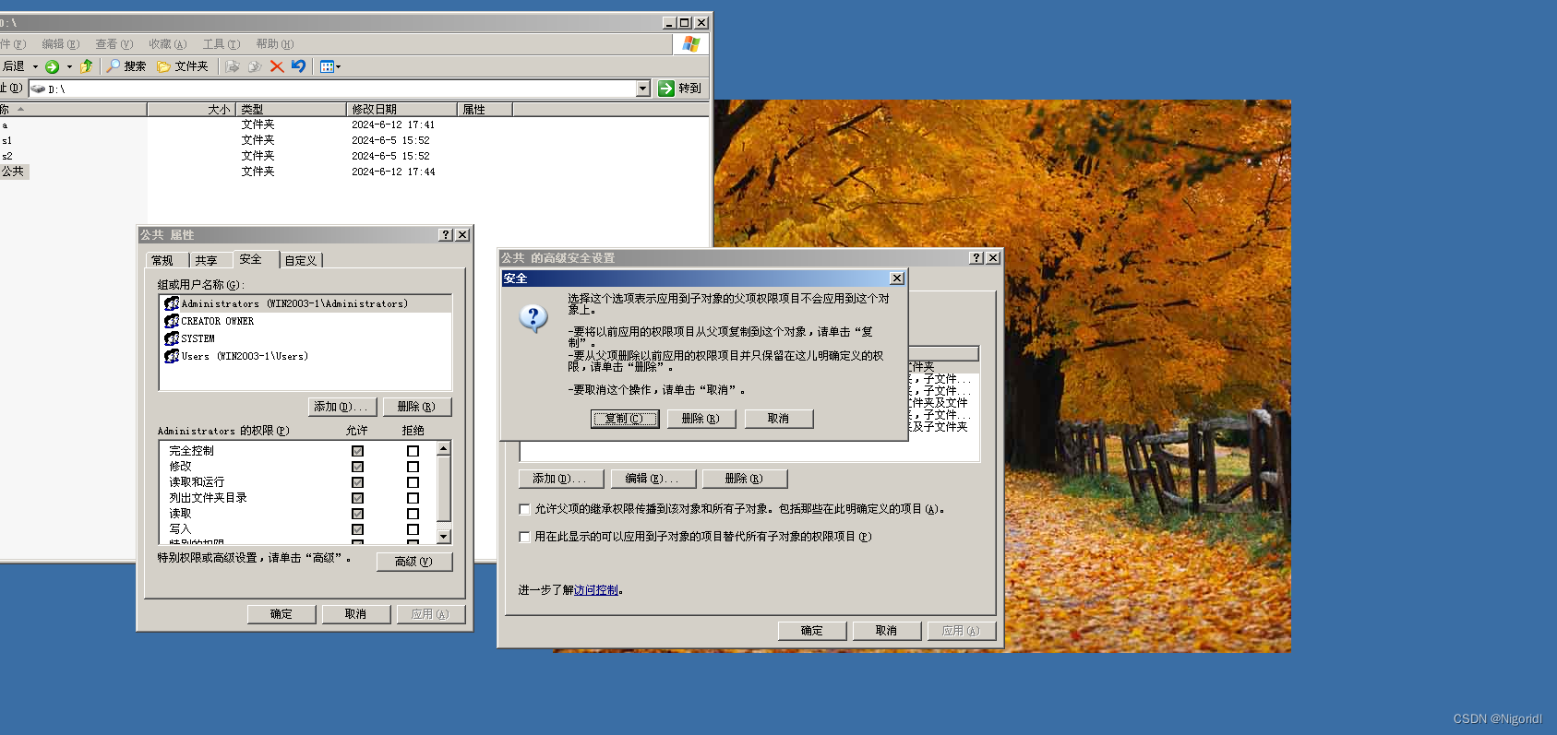Open the 查看(V) menu in Explorer

(114, 44)
